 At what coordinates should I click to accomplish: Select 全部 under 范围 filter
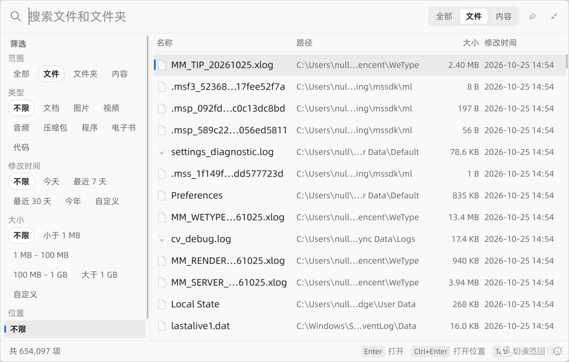21,74
